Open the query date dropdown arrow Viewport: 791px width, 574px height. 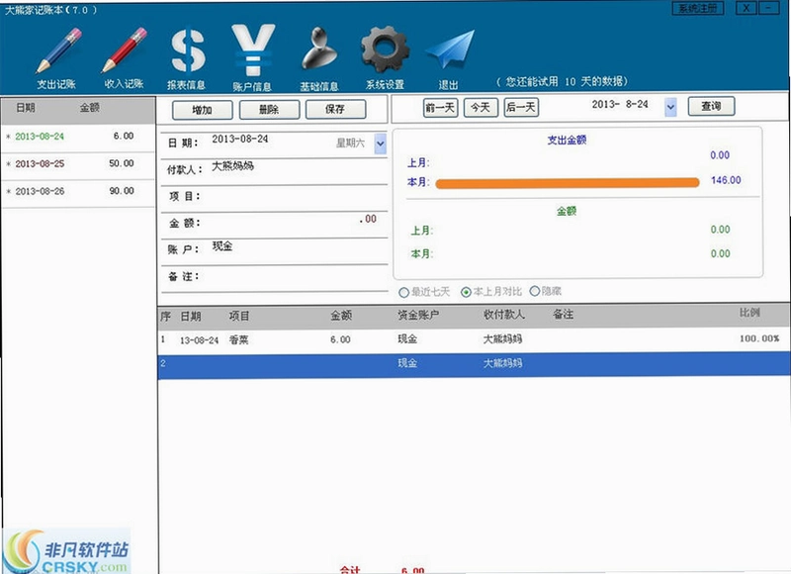pyautogui.click(x=670, y=107)
